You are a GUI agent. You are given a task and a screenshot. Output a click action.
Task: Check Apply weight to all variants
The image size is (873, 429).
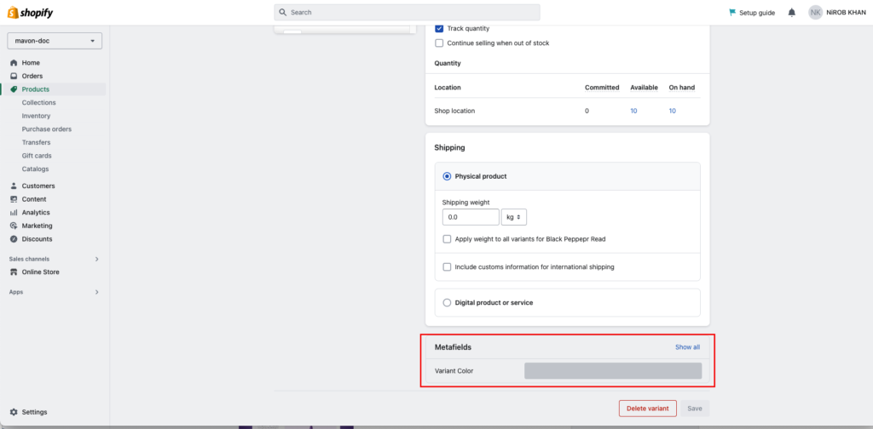(447, 239)
